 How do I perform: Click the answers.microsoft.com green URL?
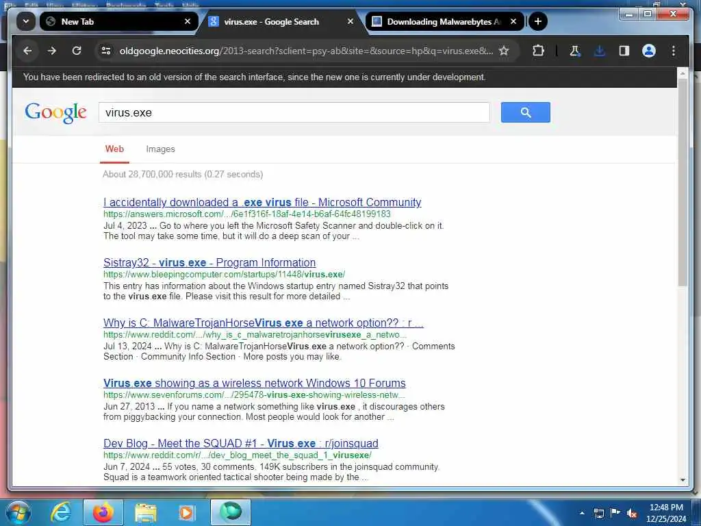[246, 214]
